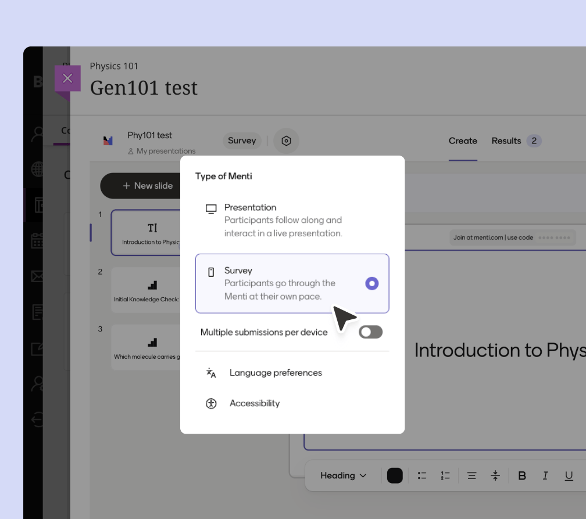Open the Heading style dropdown
The width and height of the screenshot is (586, 519).
pyautogui.click(x=343, y=475)
